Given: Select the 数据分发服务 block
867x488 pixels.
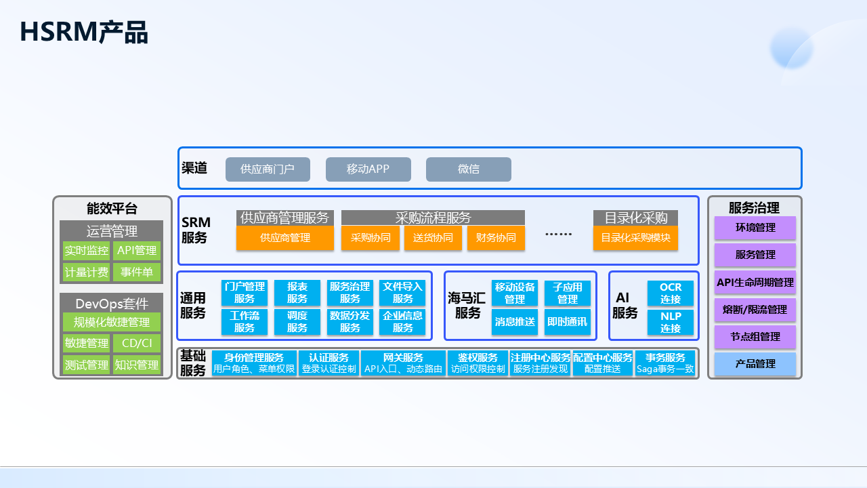Looking at the screenshot, I should pos(350,322).
